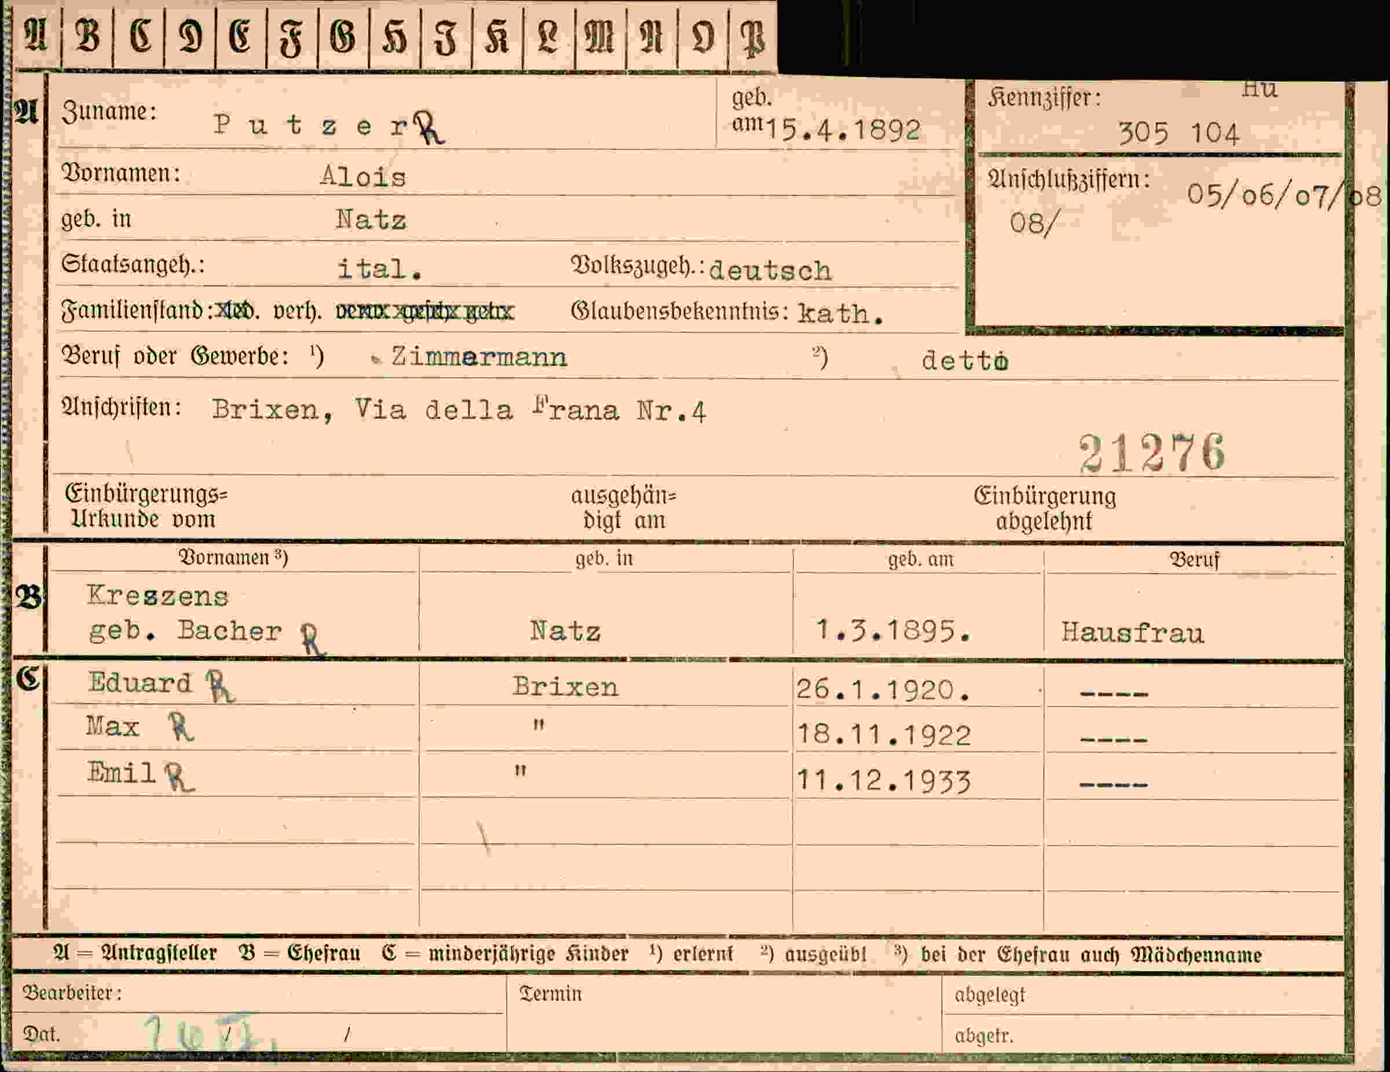Select birthplace "Brixen" in Eduard's row

(565, 686)
